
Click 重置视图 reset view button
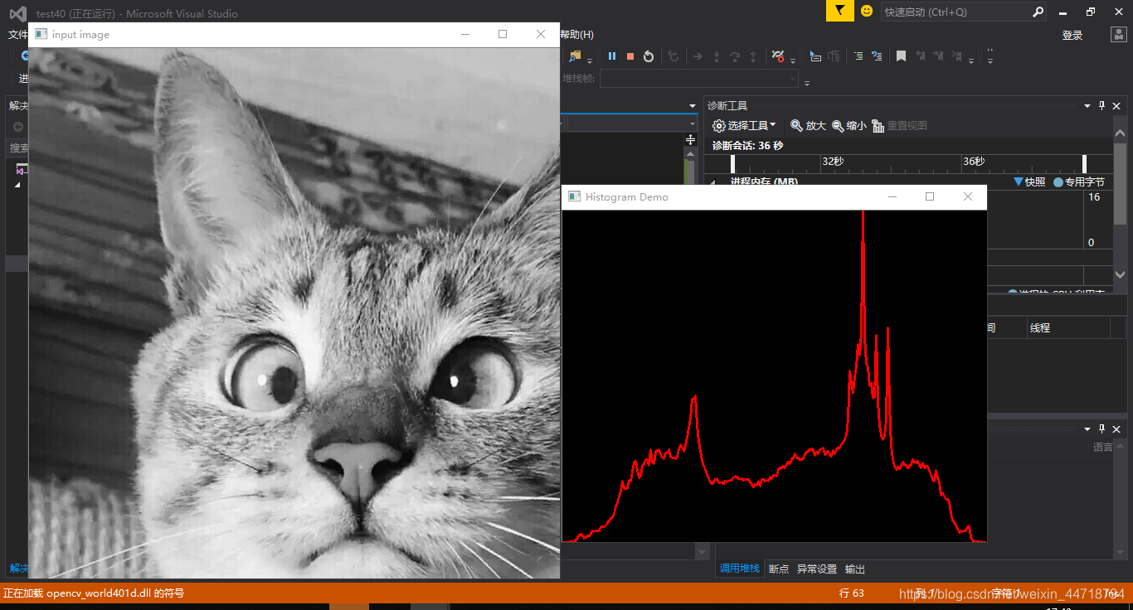pos(900,126)
